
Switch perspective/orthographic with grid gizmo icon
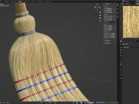pyautogui.click(x=100, y=21)
